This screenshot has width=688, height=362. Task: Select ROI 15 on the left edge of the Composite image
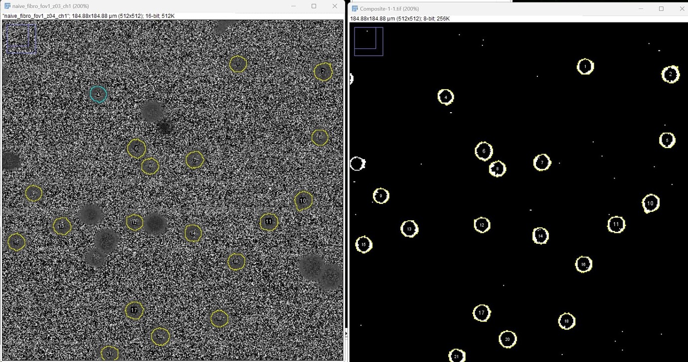364,244
